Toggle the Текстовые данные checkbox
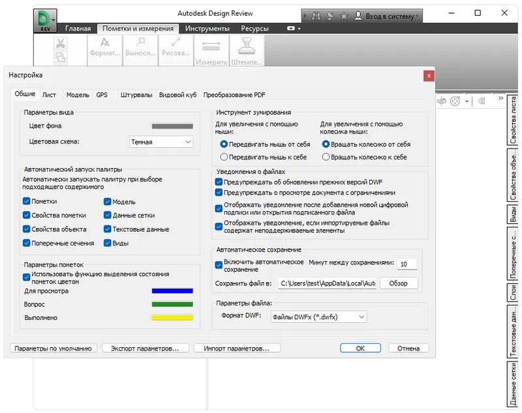Image resolution: width=522 pixels, height=413 pixels. [107, 229]
